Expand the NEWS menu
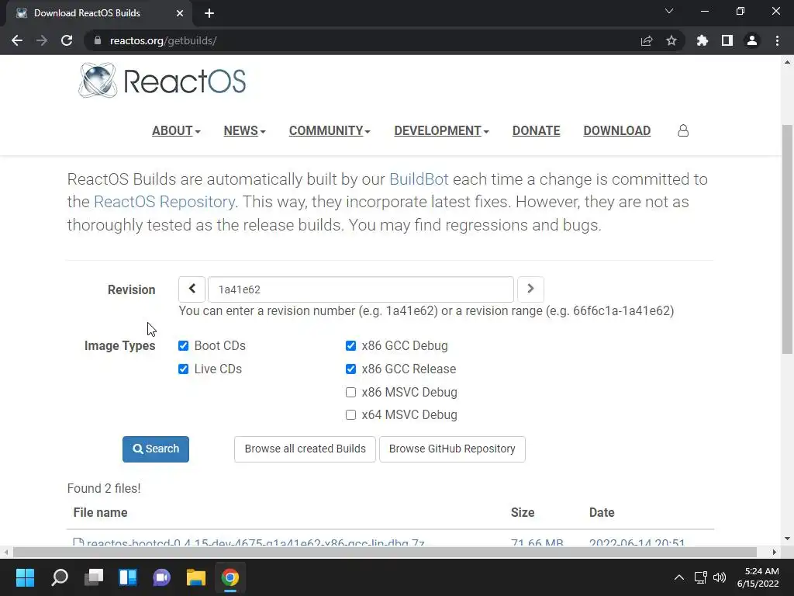The height and width of the screenshot is (596, 794). tap(244, 130)
